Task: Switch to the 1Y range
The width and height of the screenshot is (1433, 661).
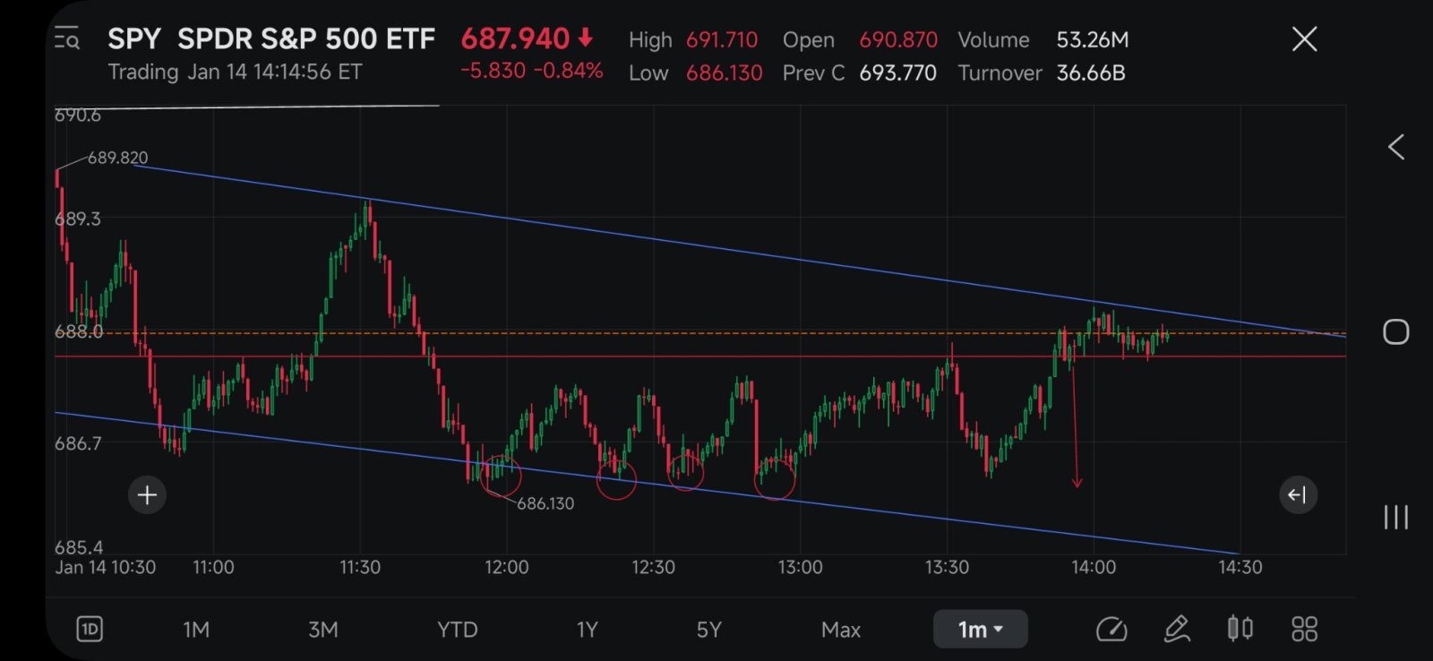Action: 587,630
